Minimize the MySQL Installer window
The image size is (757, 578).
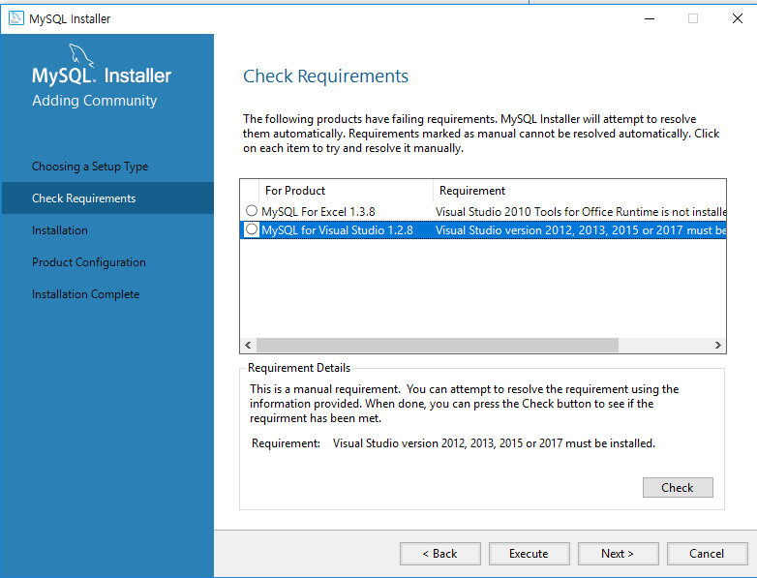point(650,18)
